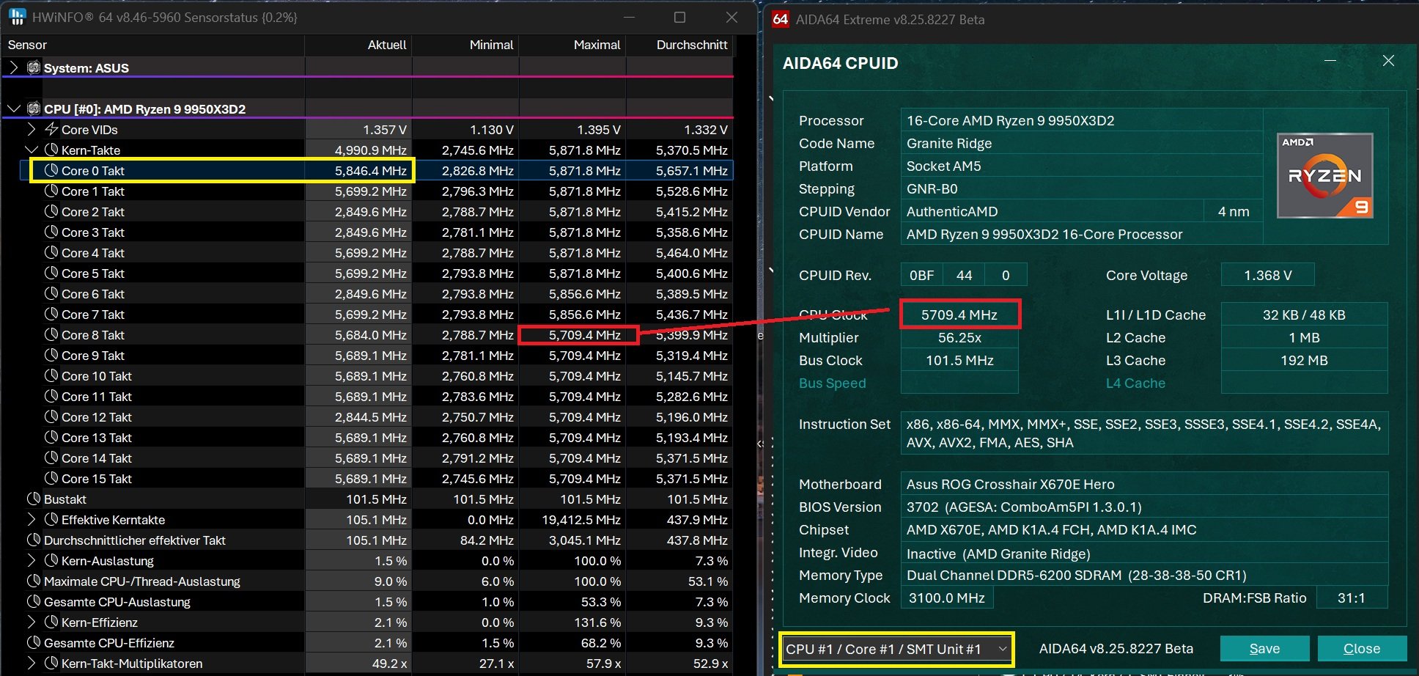
Task: Click the AIDA64 app icon in title bar
Action: 781,20
